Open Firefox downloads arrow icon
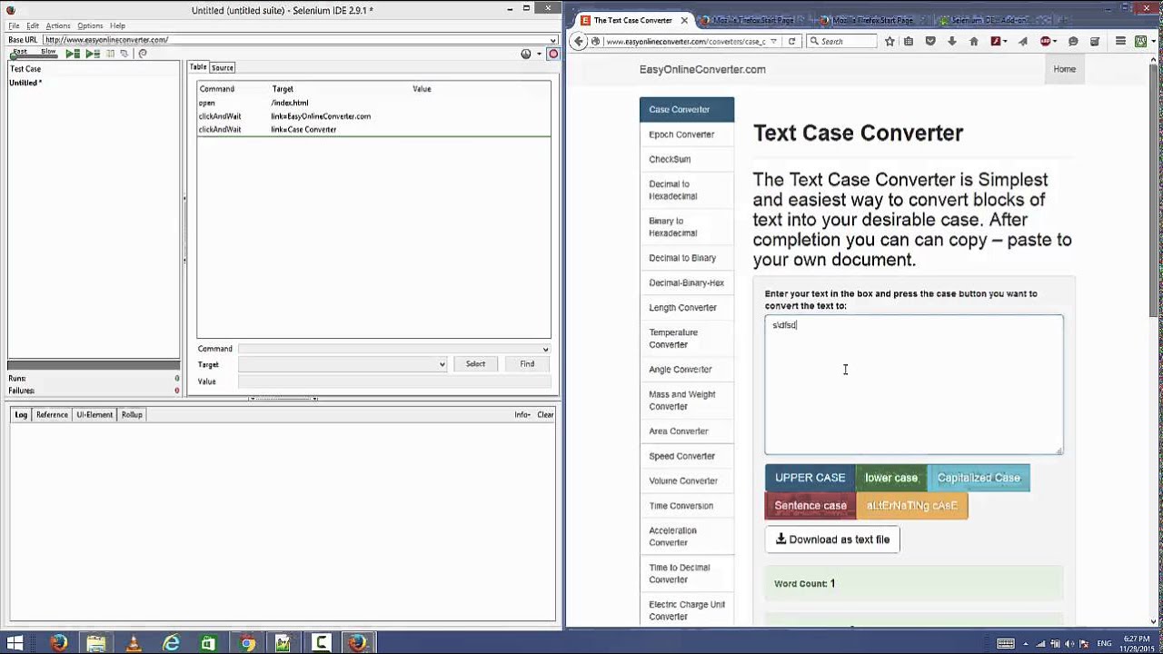This screenshot has width=1163, height=654. point(951,41)
